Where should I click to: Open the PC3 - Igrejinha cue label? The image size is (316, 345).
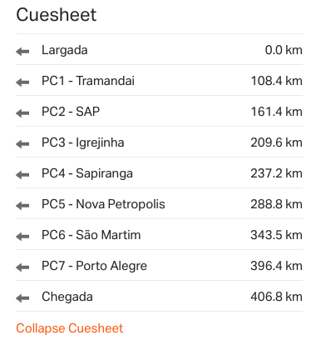83,142
